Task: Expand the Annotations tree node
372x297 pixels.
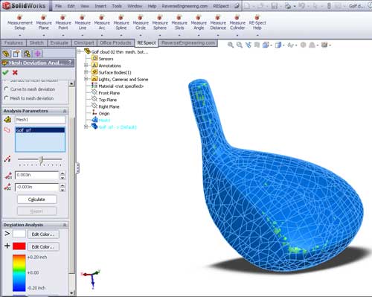Action: pos(86,66)
